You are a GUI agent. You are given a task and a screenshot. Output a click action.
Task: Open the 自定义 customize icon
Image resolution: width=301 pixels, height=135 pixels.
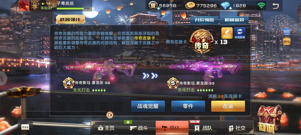click(227, 33)
